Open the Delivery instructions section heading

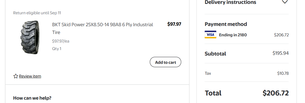pos(230,2)
